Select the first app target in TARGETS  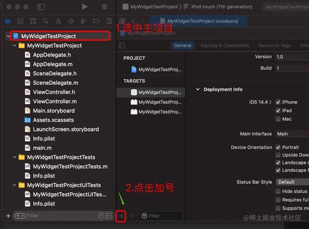coord(151,92)
